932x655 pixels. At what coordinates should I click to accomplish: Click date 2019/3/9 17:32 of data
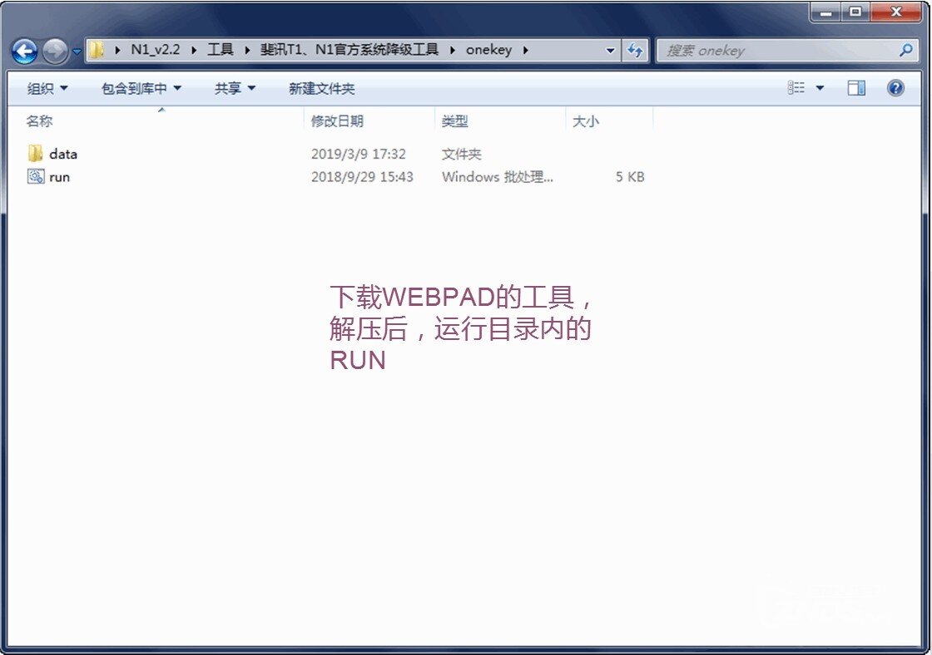click(x=359, y=154)
